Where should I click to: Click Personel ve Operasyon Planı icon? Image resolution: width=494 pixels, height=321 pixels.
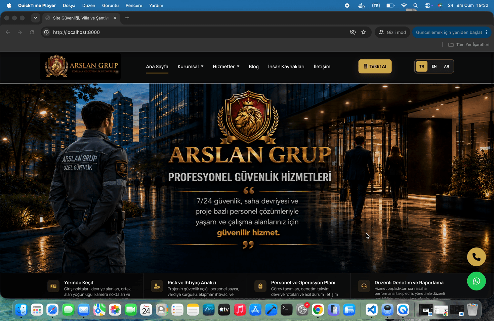[260, 286]
